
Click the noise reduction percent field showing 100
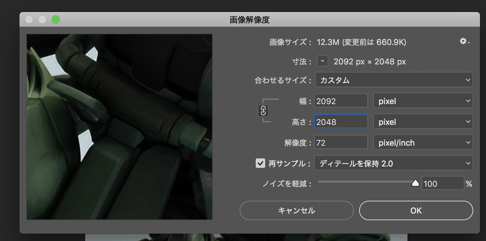coord(442,184)
